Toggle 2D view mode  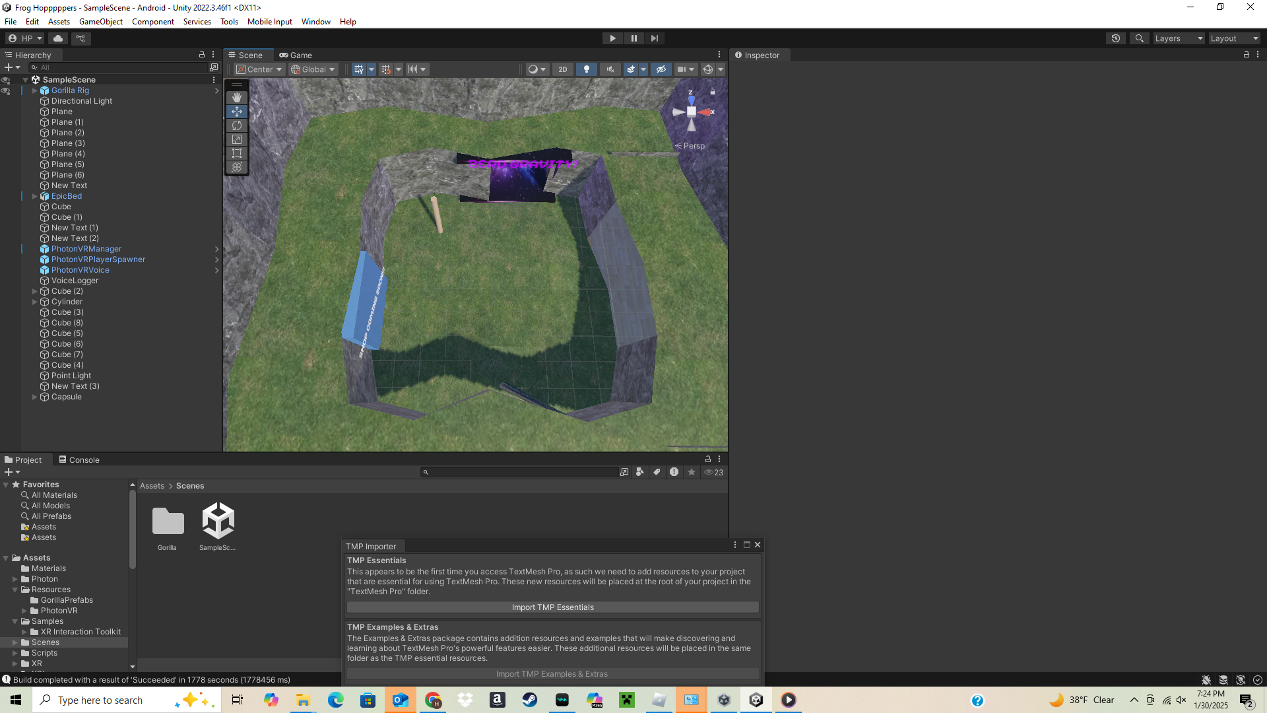pos(562,69)
